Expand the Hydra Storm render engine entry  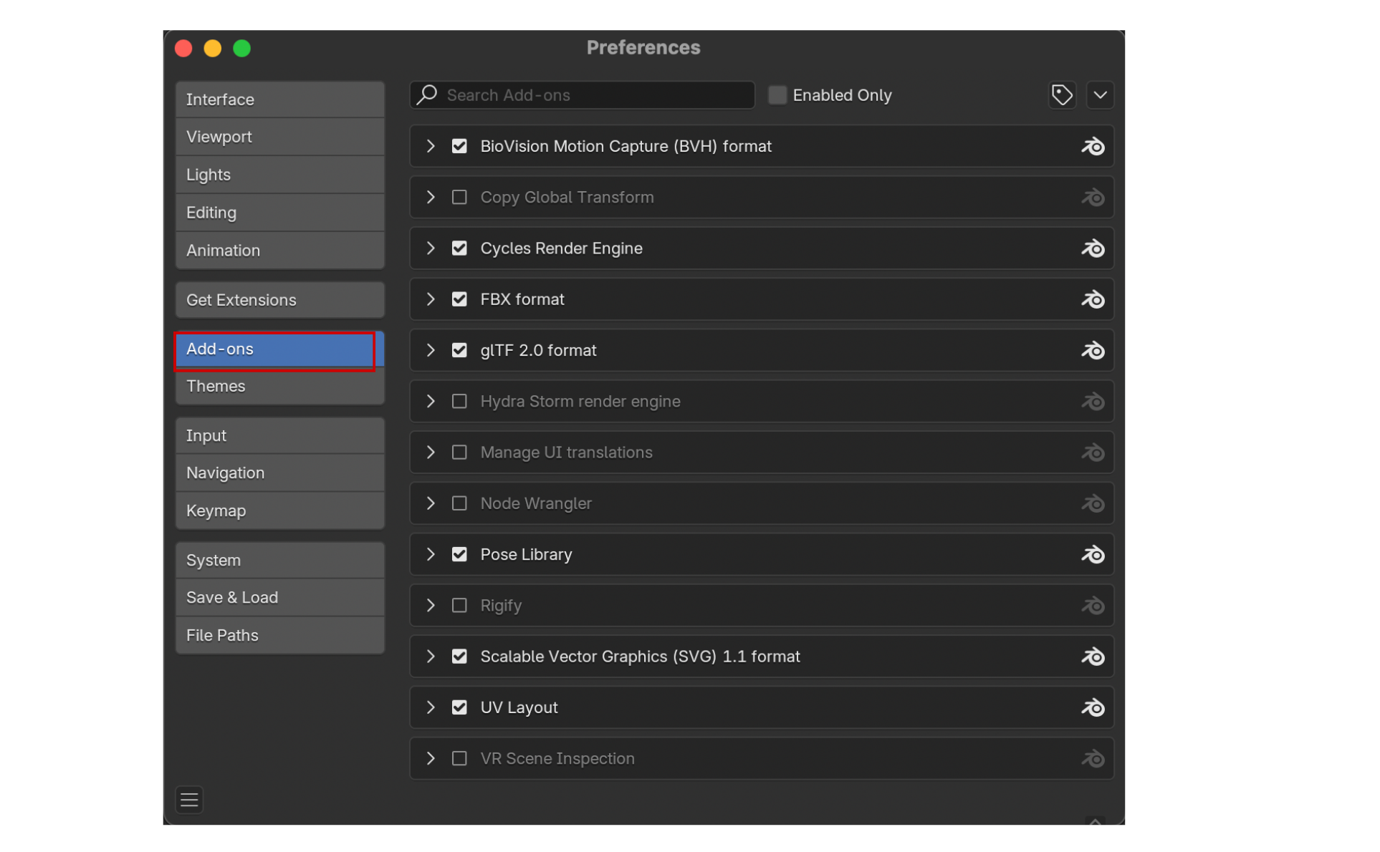(x=431, y=402)
